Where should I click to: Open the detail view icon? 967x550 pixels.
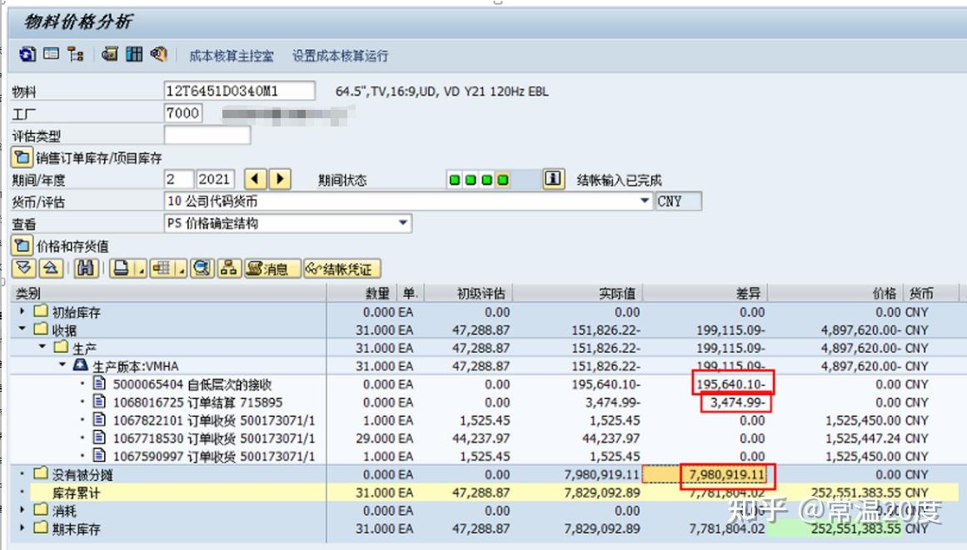51,53
